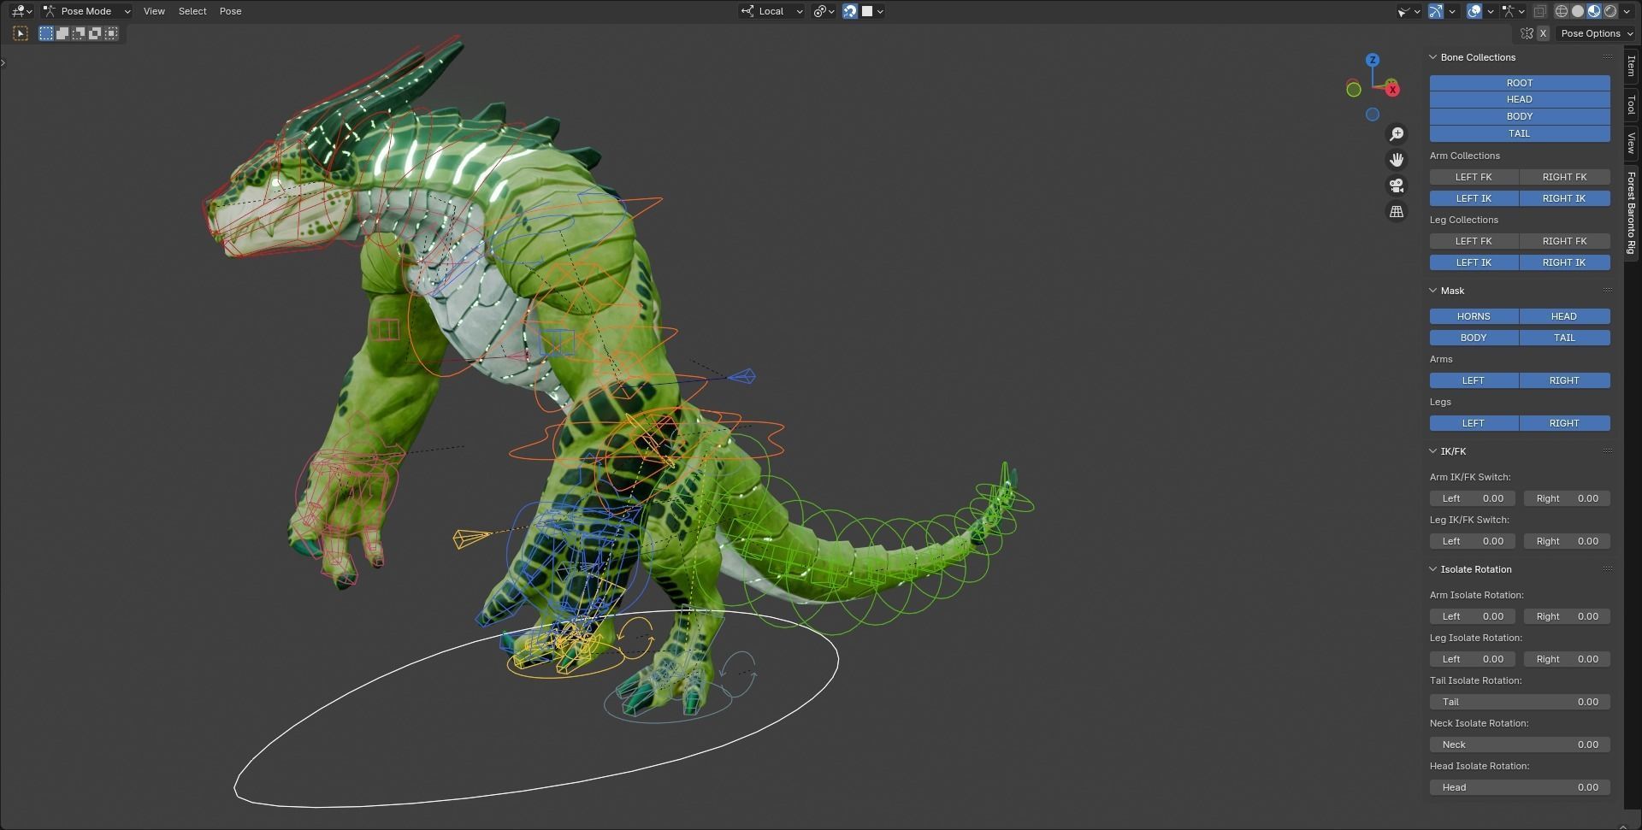Click the Neck Isolate Rotation field
The image size is (1642, 830).
pos(1520,745)
